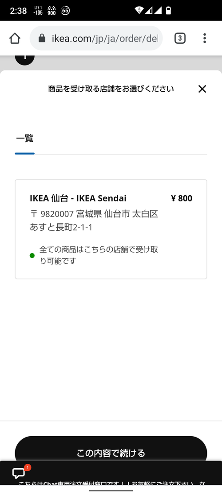The image size is (222, 495).
Task: Tap the Chrome home icon
Action: coord(15,38)
